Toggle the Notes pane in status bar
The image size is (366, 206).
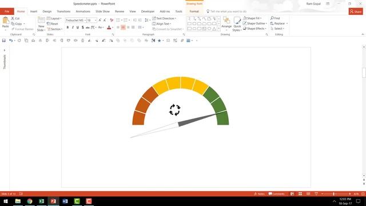click(x=259, y=194)
